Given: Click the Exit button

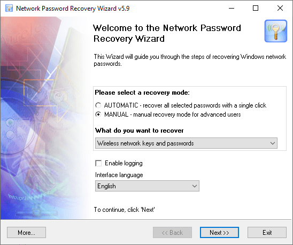Looking at the screenshot, I should (267, 233).
